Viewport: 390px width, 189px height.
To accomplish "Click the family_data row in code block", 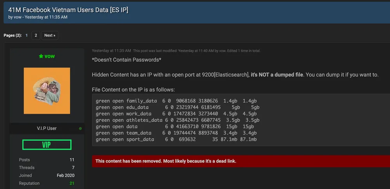I will pos(176,101).
